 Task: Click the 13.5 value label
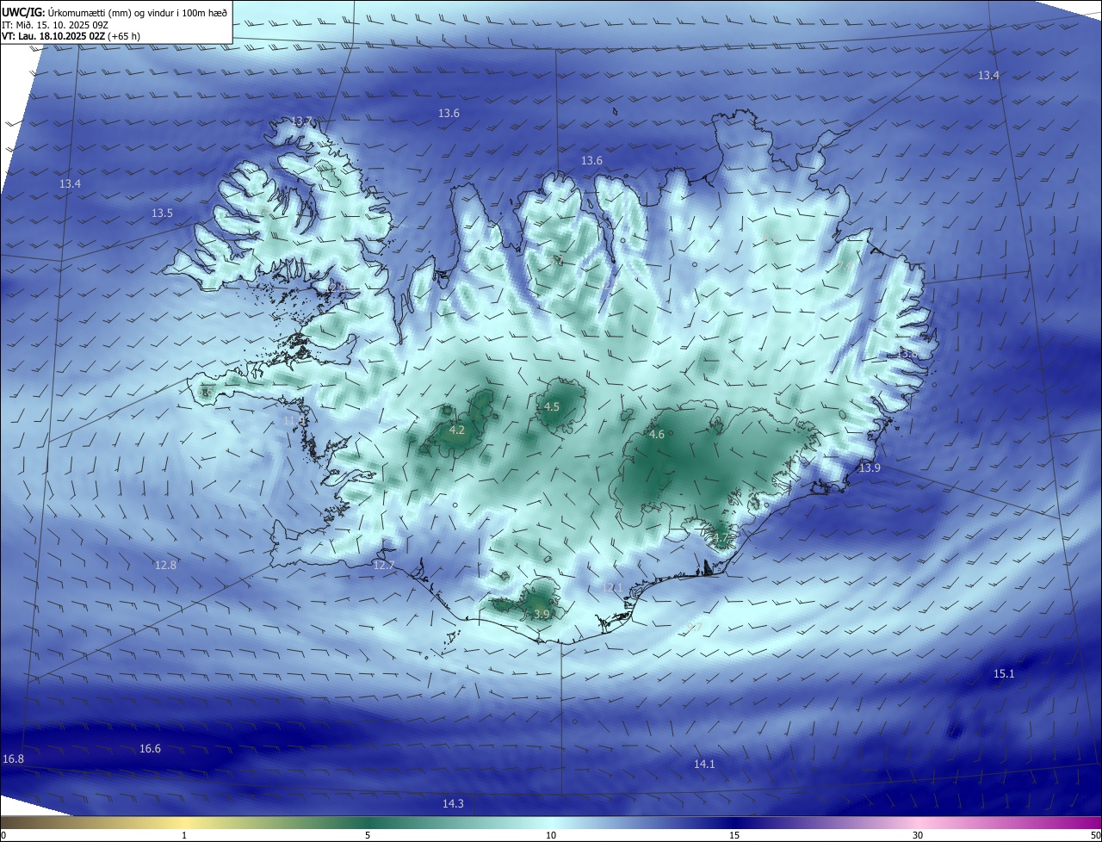click(x=162, y=213)
